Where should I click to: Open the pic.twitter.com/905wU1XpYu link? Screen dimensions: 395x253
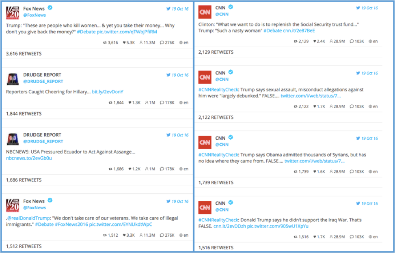(x=278, y=226)
